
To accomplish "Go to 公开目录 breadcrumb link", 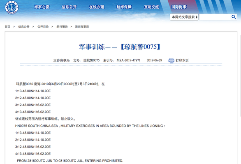I will tap(43, 27).
